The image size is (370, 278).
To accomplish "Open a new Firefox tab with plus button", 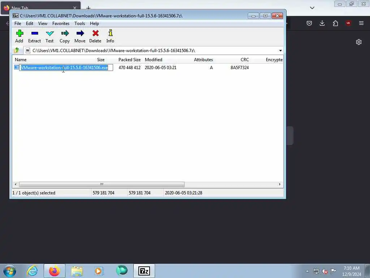I will point(88,8).
